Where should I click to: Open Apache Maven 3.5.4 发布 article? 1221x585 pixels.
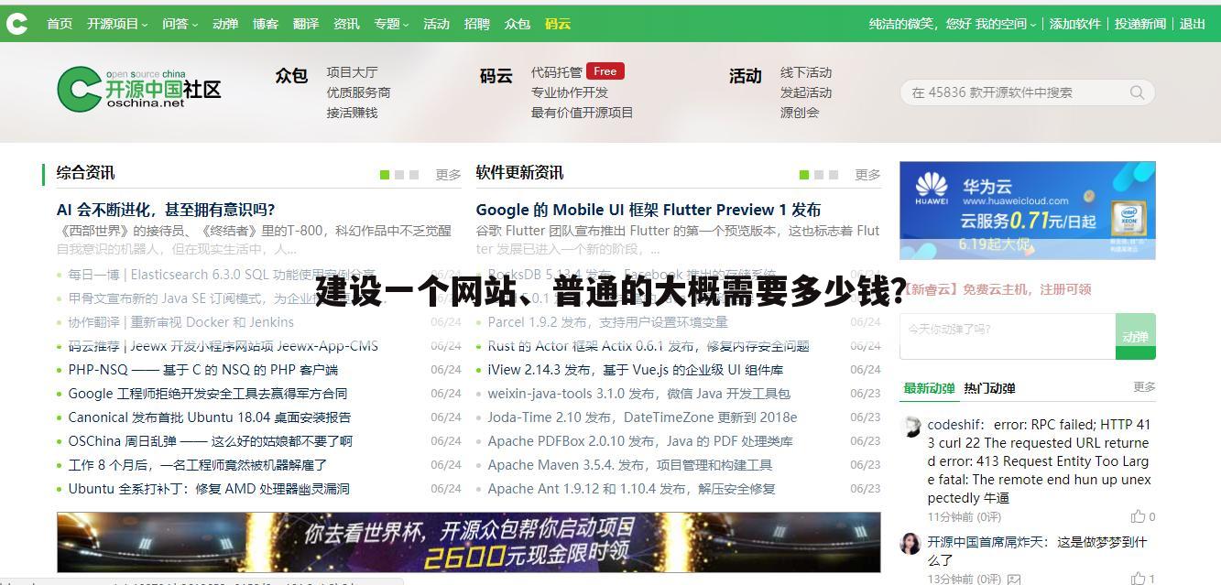(x=630, y=465)
